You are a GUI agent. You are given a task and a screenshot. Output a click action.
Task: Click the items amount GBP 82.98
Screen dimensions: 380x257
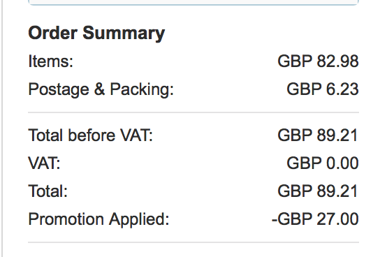(318, 61)
